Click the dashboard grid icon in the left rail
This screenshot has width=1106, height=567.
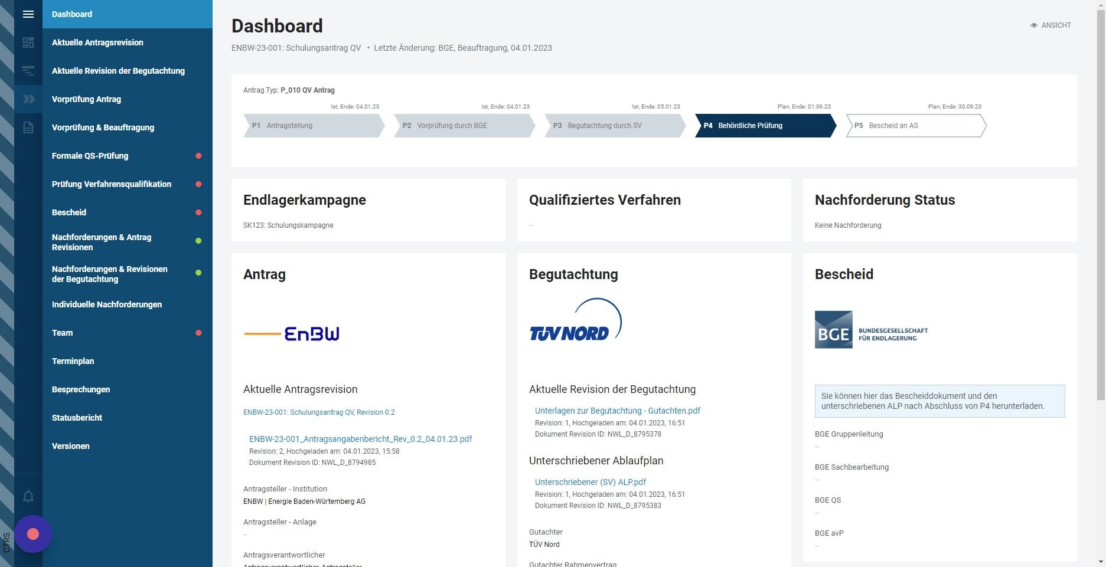[x=28, y=42]
